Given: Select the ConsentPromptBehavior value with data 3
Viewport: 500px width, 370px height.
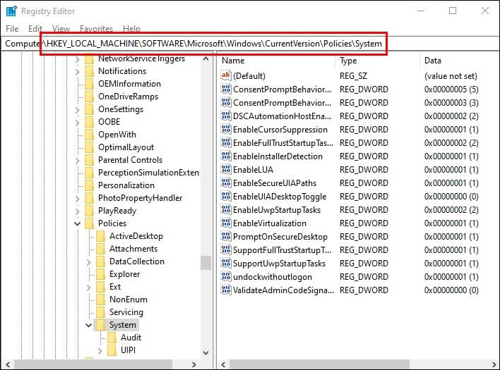Looking at the screenshot, I should click(x=282, y=102).
